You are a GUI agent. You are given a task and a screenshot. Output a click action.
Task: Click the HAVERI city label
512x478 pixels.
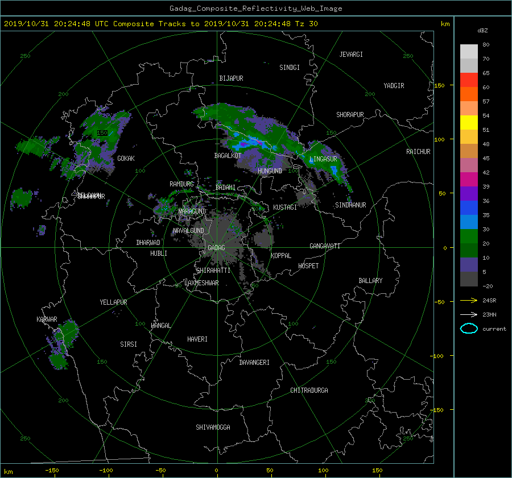(x=197, y=339)
